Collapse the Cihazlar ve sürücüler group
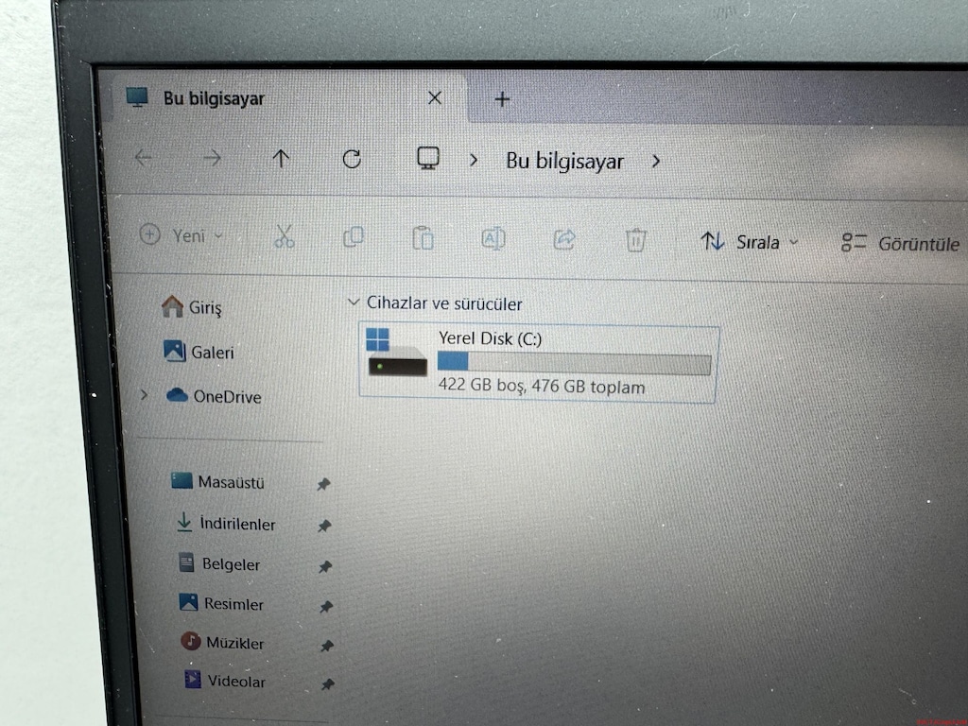Viewport: 968px width, 726px height. [354, 302]
